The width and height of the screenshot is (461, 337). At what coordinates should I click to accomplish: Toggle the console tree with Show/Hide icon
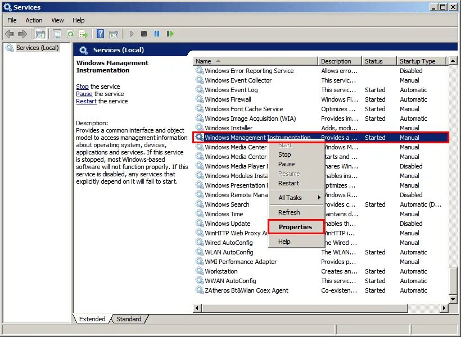pyautogui.click(x=40, y=34)
